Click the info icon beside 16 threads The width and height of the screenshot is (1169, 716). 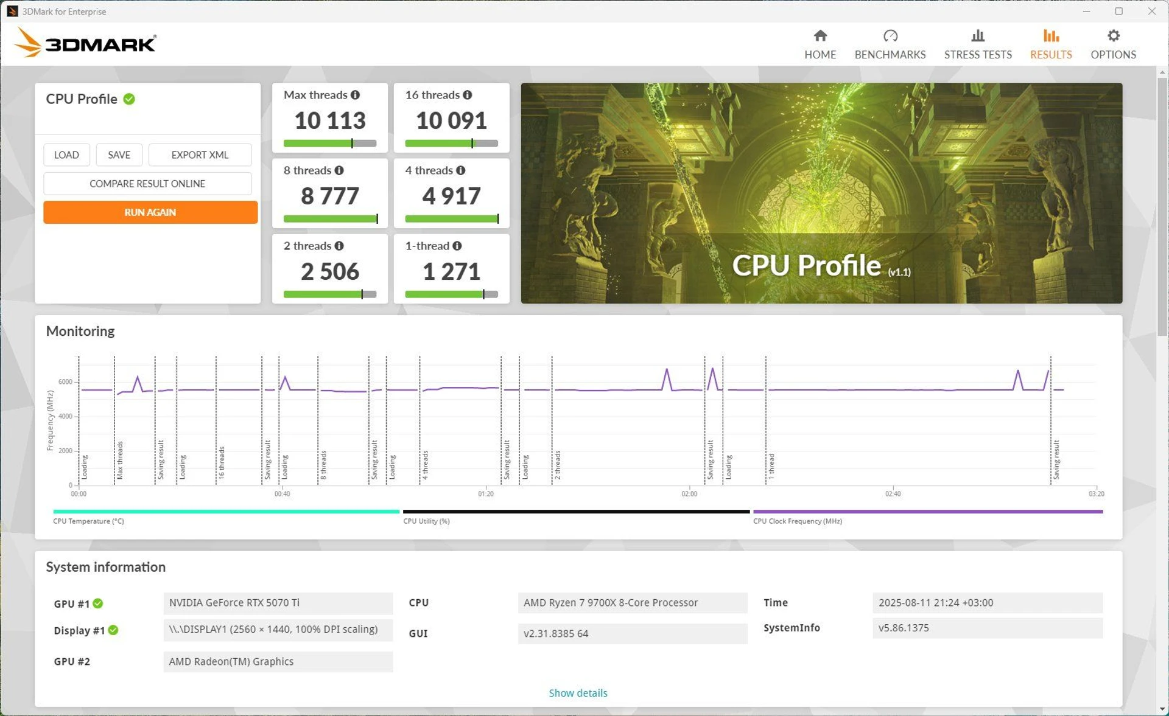(467, 95)
